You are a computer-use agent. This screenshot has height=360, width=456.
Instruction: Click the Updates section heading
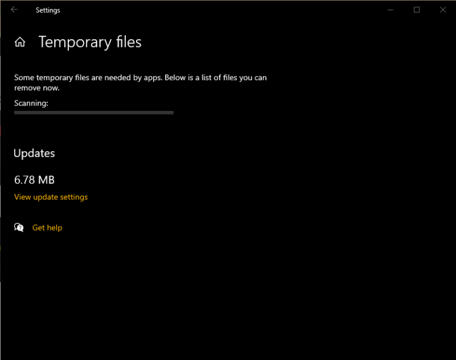click(34, 154)
